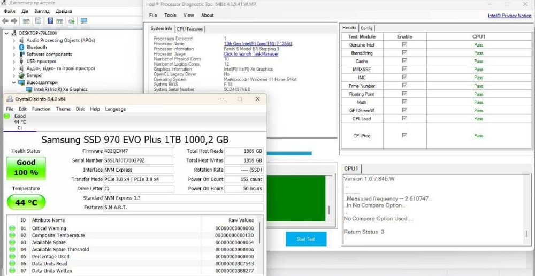535x276 pixels.
Task: Click the Відеоадаптери display adapter icon
Action: tap(22, 82)
